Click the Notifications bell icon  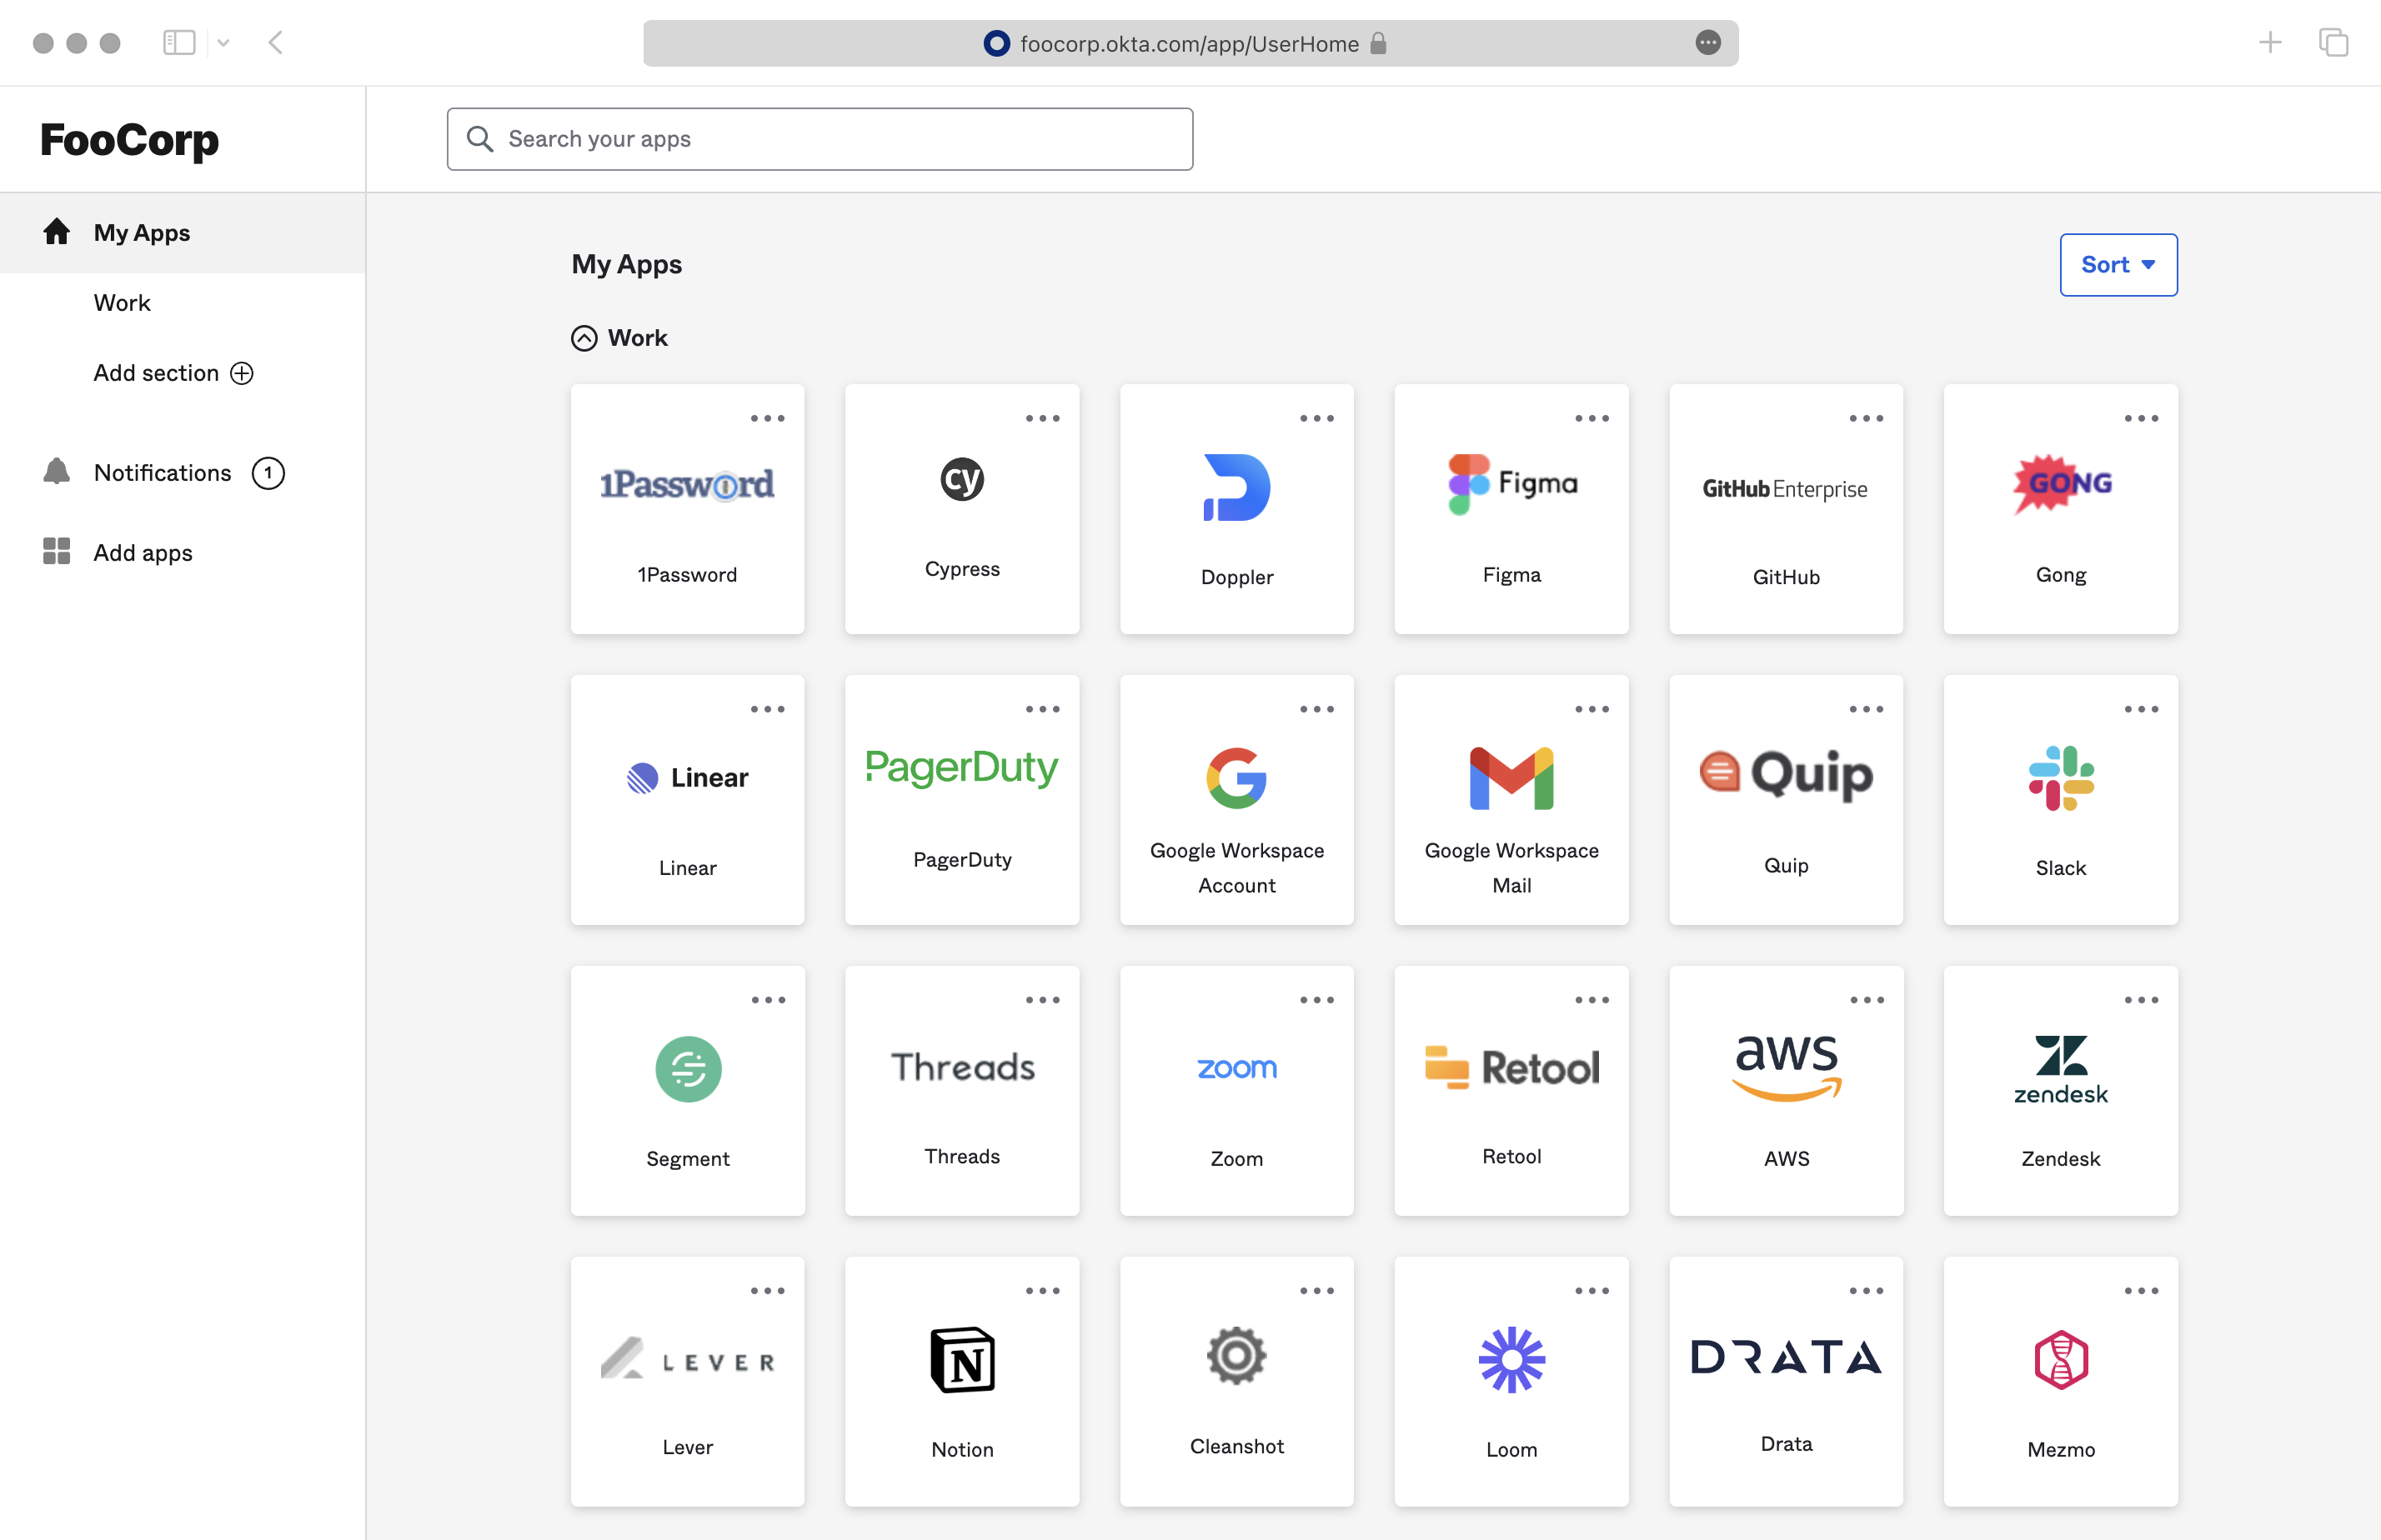(x=57, y=472)
